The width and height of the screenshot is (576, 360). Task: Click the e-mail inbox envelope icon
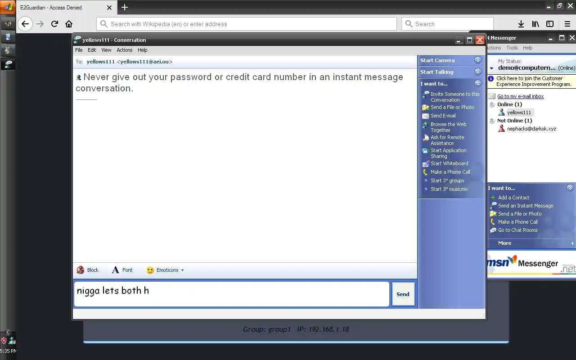(x=492, y=96)
